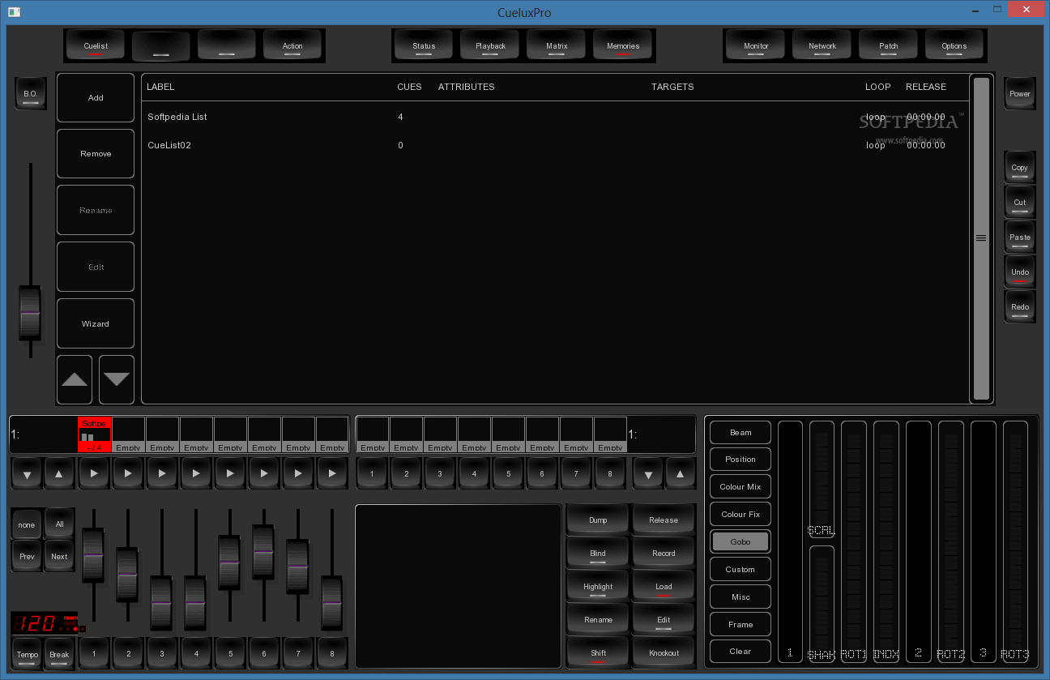Tap the Tempo button
The height and width of the screenshot is (680, 1050).
27,654
